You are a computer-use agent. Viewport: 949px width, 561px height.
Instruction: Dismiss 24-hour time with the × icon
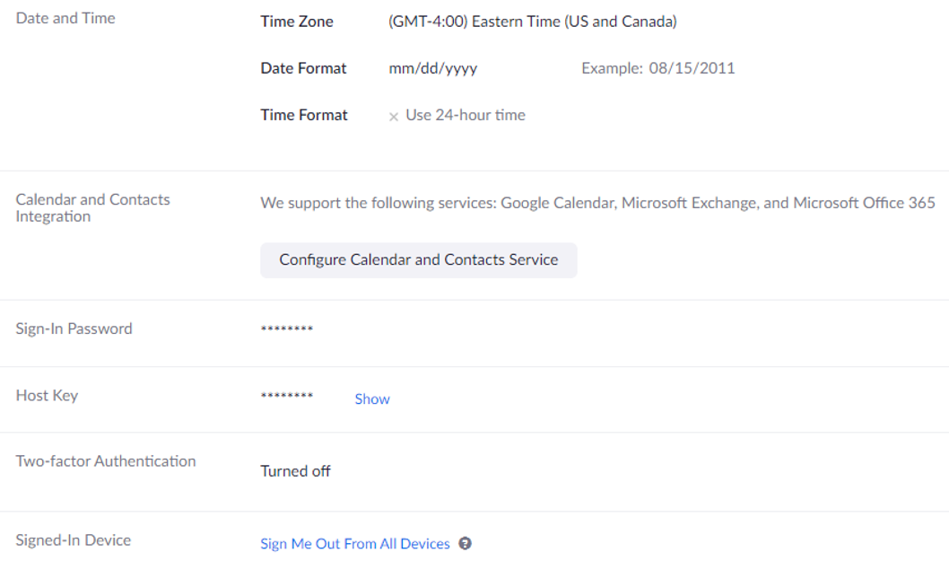pyautogui.click(x=394, y=116)
